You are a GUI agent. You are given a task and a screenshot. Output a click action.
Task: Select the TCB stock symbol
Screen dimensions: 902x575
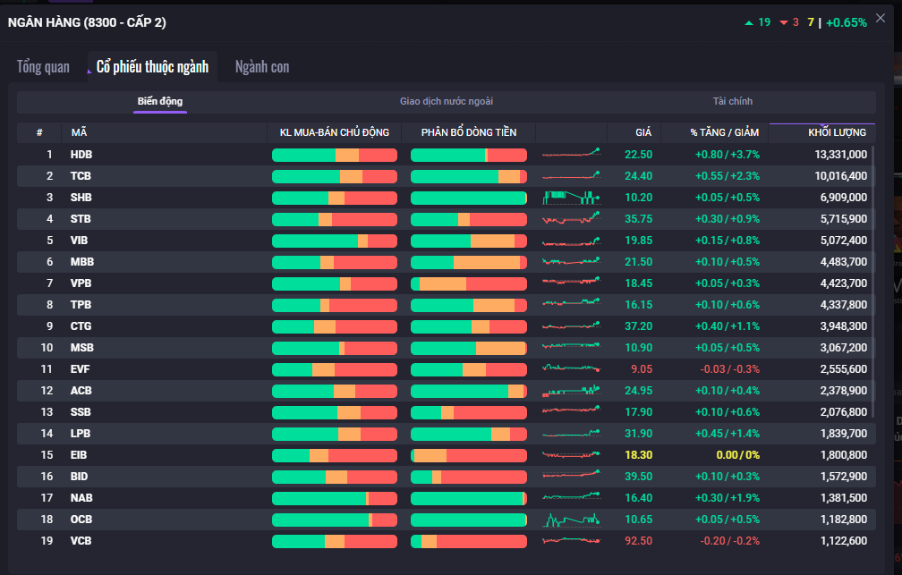pos(81,176)
